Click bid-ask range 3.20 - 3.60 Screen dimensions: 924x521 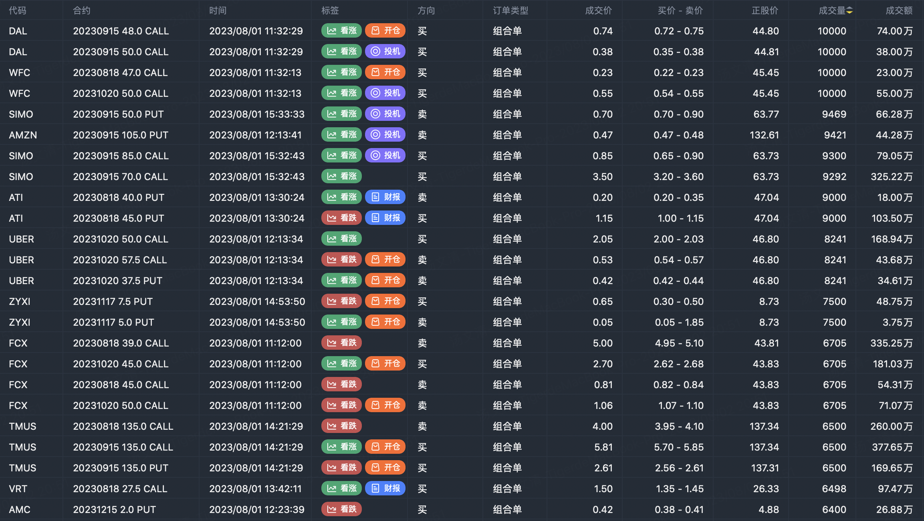[x=678, y=176]
